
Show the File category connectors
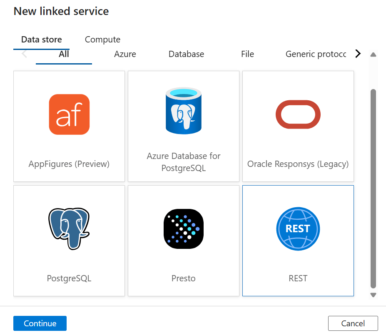(247, 54)
